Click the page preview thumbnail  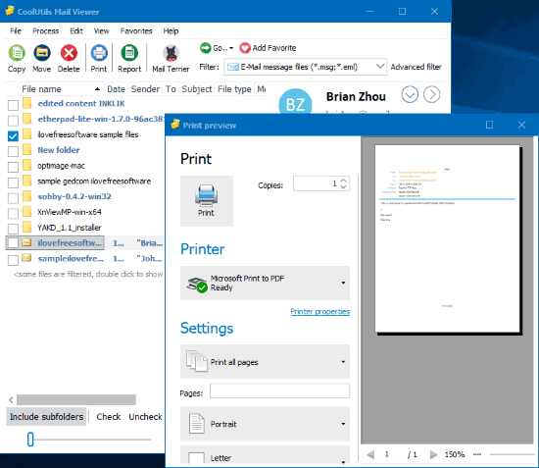pyautogui.click(x=447, y=238)
